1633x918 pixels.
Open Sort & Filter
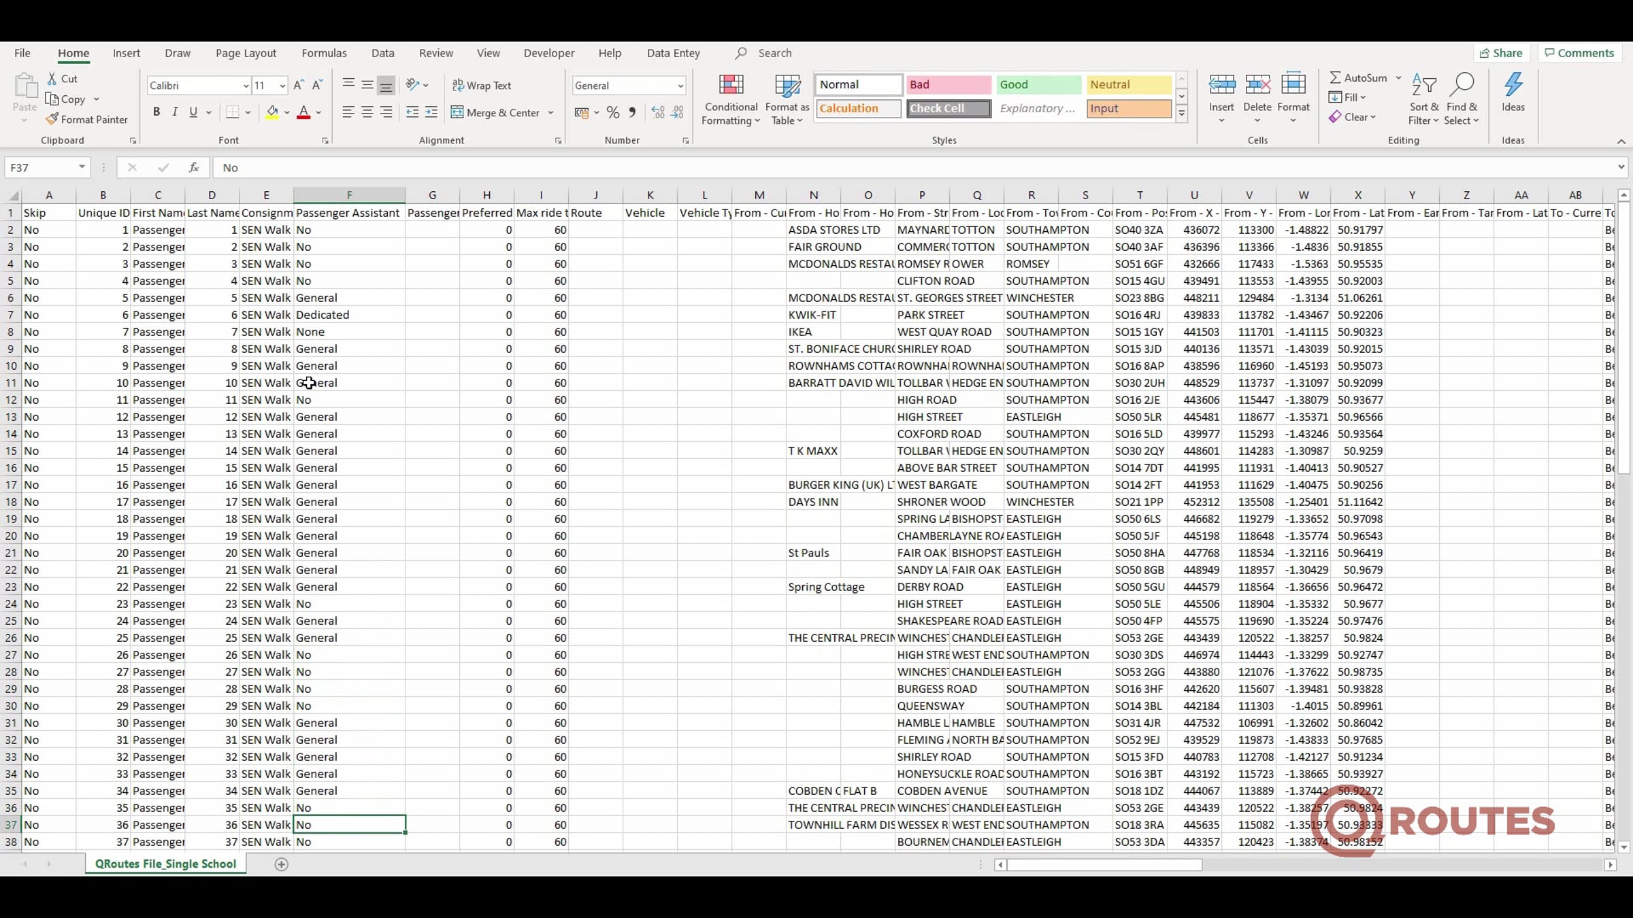[1423, 99]
